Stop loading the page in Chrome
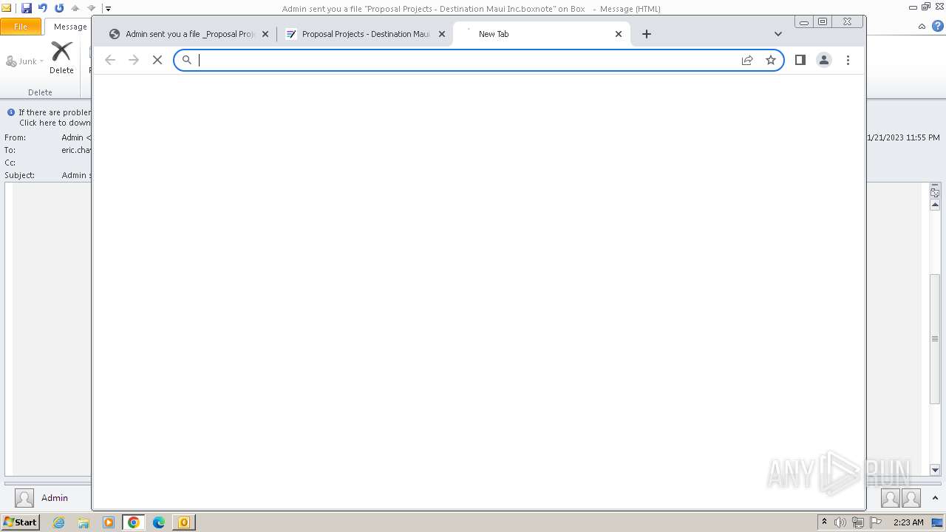Viewport: 946px width, 532px height. [x=157, y=60]
